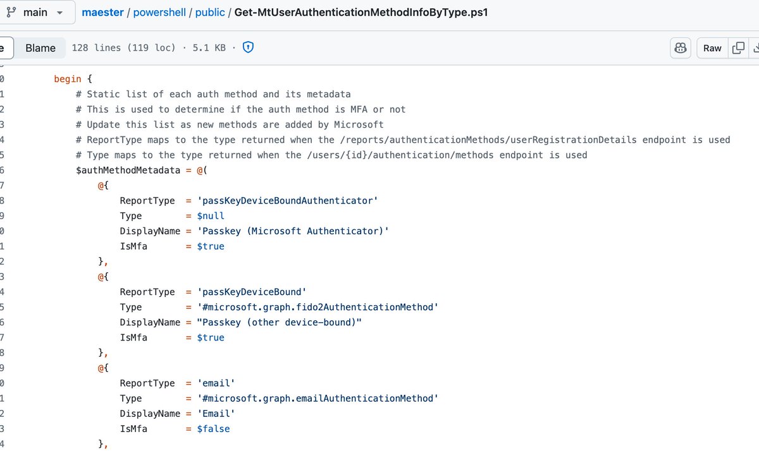
Task: Click the 'Email' DisplayName string
Action: point(216,413)
